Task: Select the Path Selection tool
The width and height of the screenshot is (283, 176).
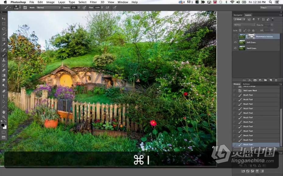Action: (x=4, y=101)
